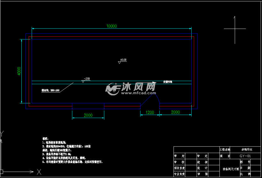Click the 项目负责 cell in title block

(179, 168)
